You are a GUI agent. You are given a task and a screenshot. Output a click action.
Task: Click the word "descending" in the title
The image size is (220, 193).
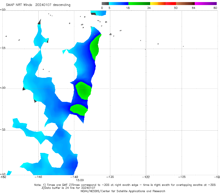pyautogui.click(x=62, y=5)
